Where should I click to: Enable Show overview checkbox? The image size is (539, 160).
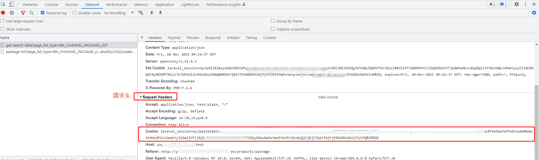(2, 29)
